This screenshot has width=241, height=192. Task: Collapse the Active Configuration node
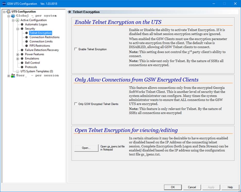click(x=13, y=20)
